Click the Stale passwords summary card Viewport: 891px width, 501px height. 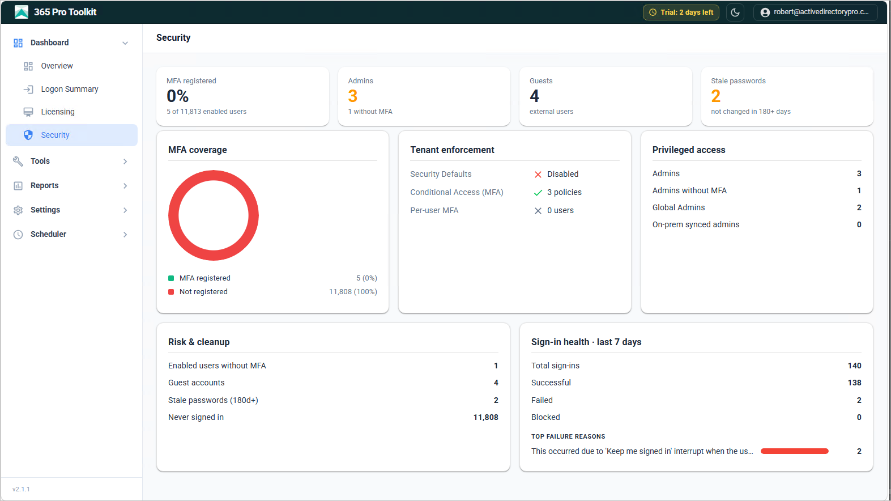(787, 96)
